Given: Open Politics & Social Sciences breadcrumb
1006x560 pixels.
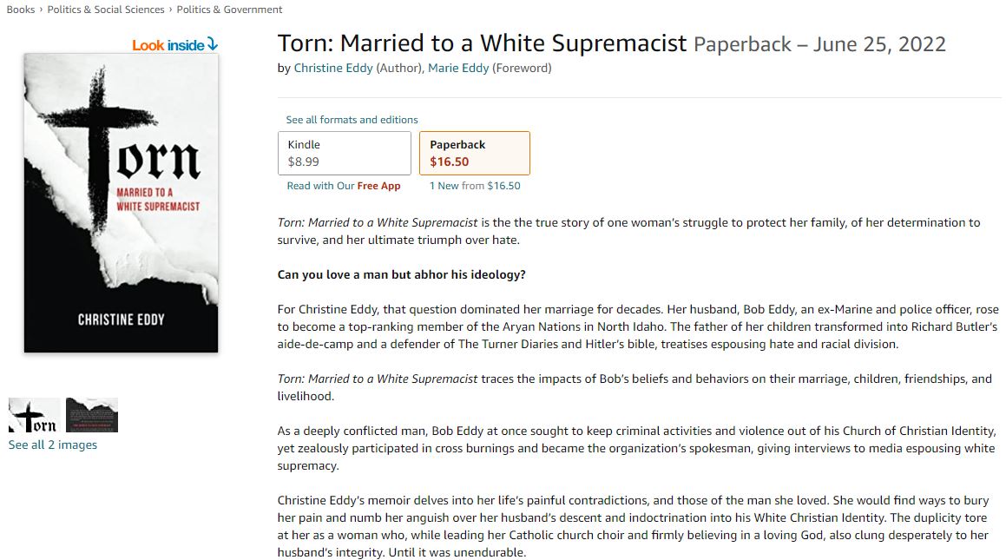Looking at the screenshot, I should pyautogui.click(x=106, y=10).
